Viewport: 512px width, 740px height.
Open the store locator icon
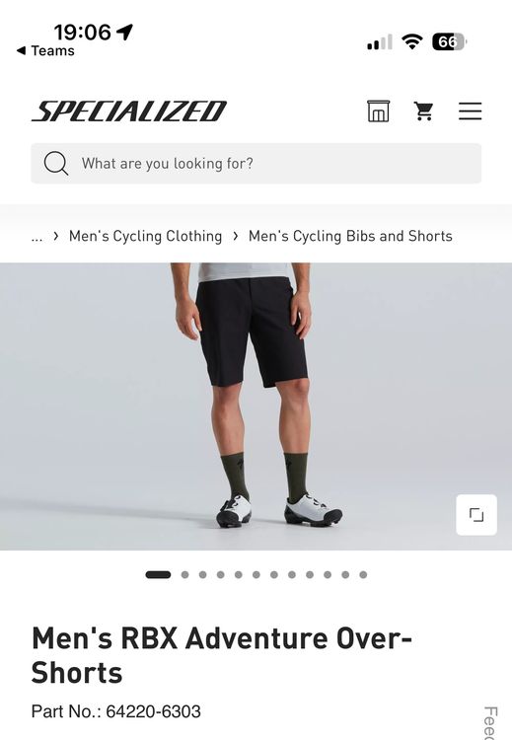(x=379, y=111)
